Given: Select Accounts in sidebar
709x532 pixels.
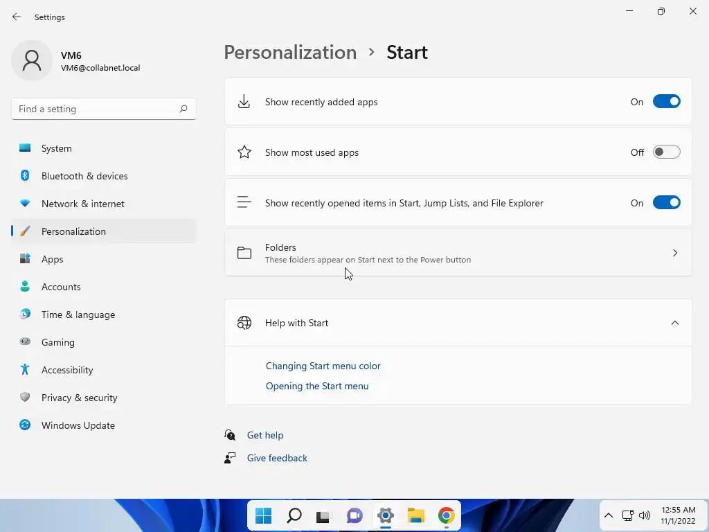Looking at the screenshot, I should click(104, 287).
